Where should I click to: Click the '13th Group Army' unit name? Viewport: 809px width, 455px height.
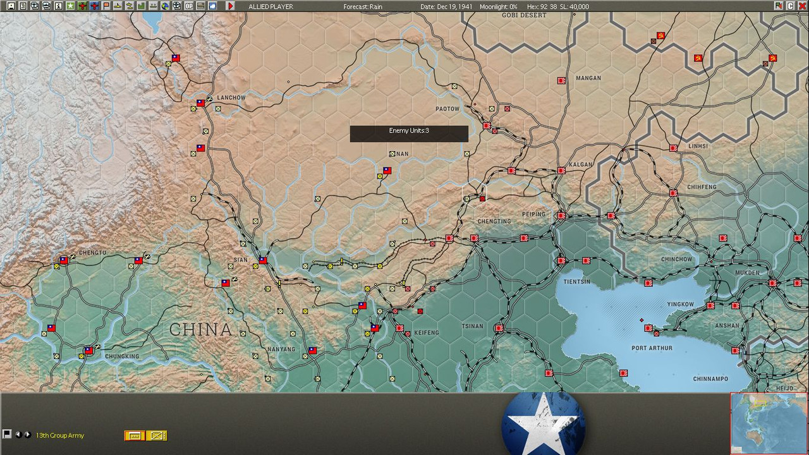[60, 435]
